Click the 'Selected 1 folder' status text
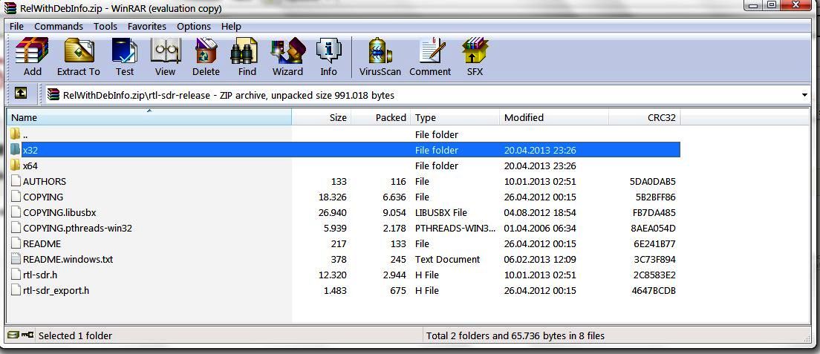The width and height of the screenshot is (820, 354). coord(75,335)
